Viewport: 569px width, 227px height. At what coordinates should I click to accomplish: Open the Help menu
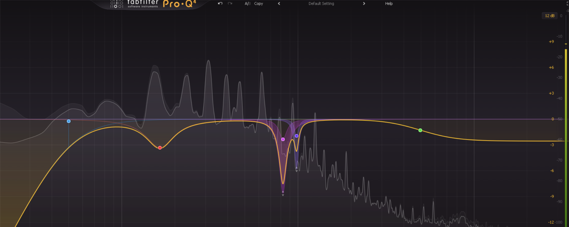coord(389,4)
